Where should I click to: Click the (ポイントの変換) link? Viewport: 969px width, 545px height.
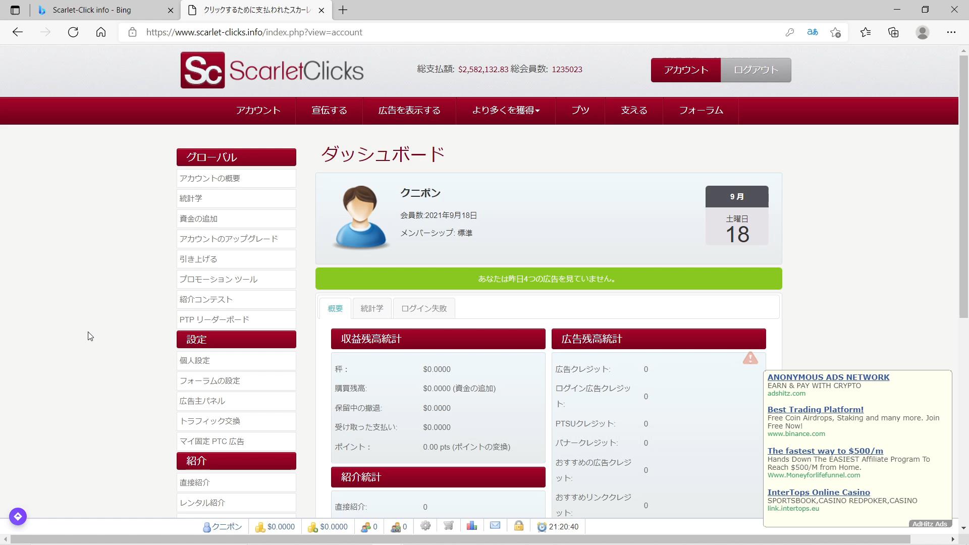[481, 447]
